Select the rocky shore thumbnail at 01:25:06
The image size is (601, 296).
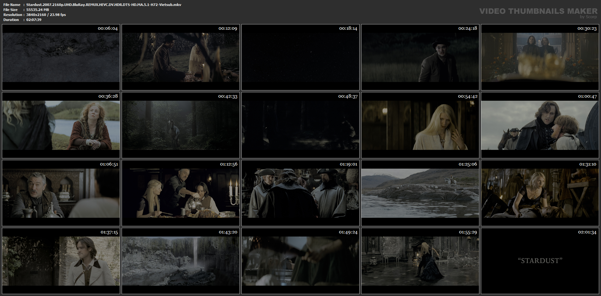pyautogui.click(x=420, y=193)
